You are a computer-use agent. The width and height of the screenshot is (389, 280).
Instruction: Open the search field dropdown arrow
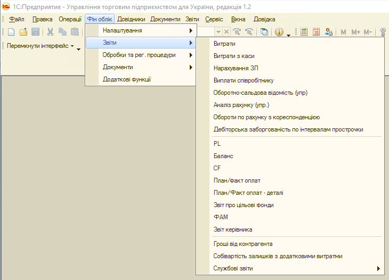tap(218, 32)
